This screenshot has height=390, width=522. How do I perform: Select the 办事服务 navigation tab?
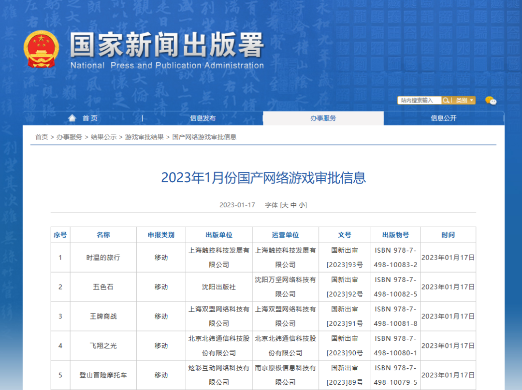point(323,118)
